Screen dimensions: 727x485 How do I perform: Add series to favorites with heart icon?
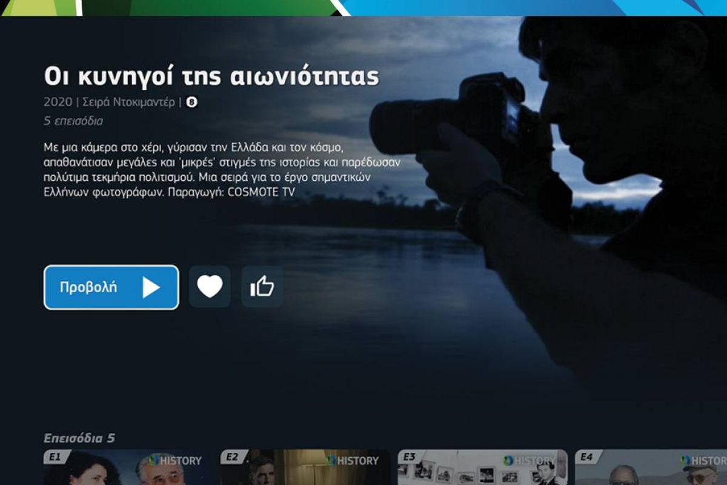point(210,287)
